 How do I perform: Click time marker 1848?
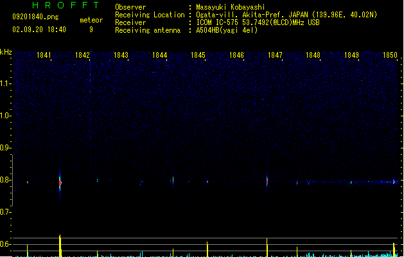point(313,55)
